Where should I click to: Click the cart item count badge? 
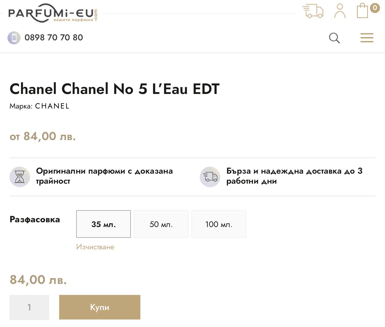(x=375, y=8)
